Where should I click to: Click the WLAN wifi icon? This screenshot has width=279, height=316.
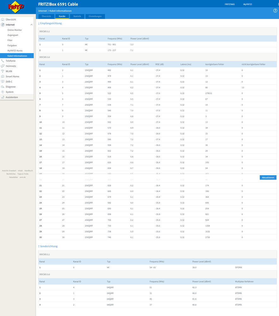coord(3,71)
